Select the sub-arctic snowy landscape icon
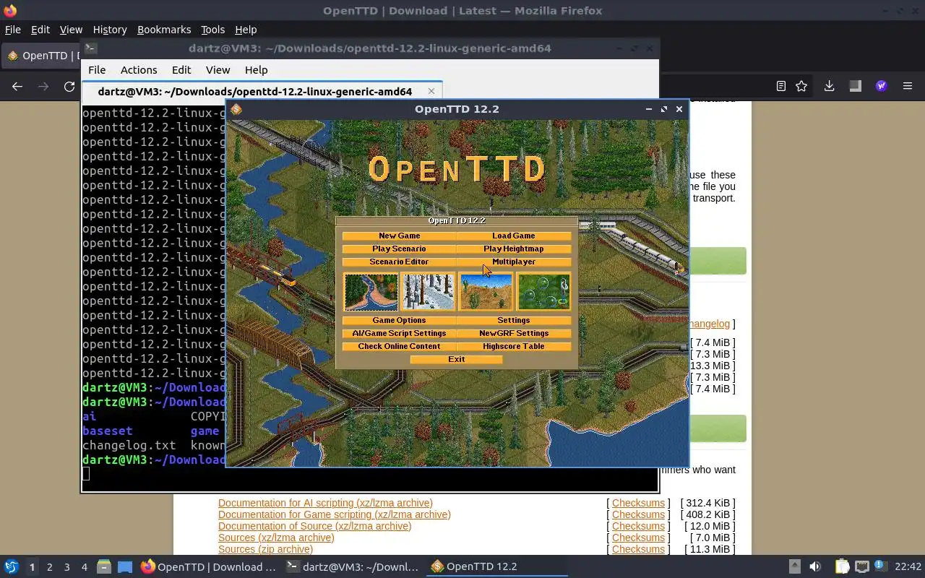The width and height of the screenshot is (925, 578). point(428,291)
